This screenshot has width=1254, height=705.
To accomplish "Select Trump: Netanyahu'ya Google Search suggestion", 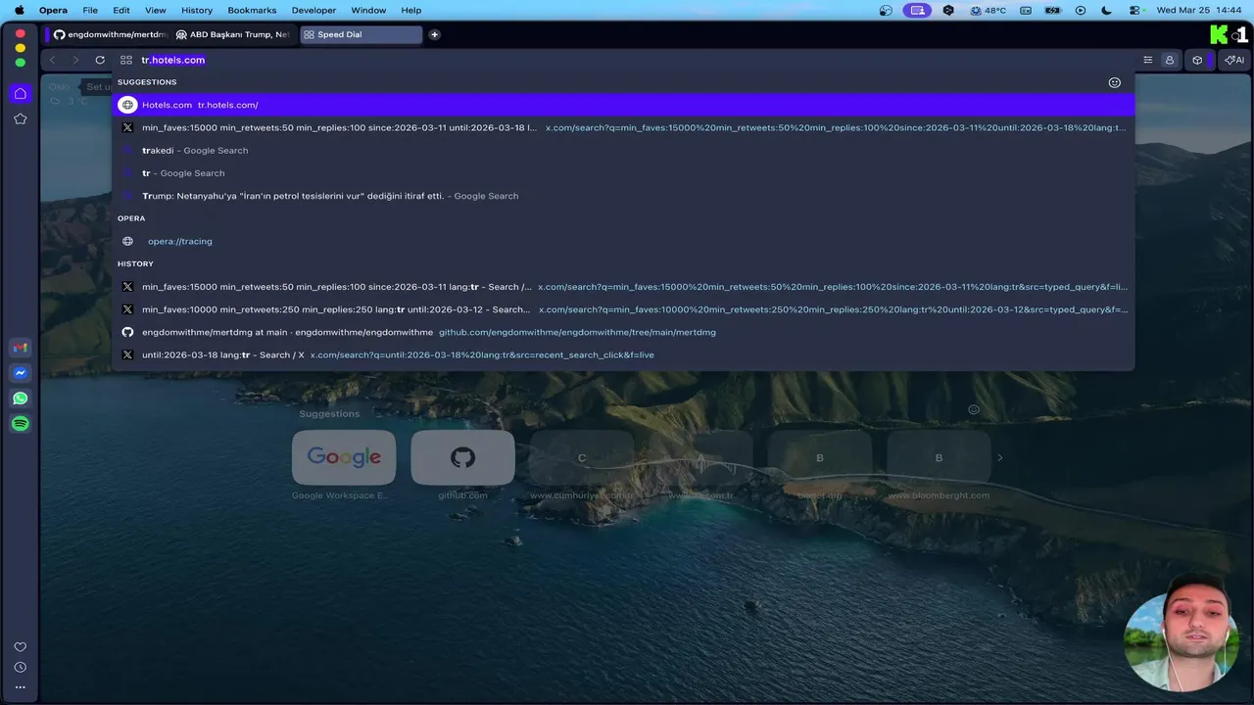I will click(x=623, y=196).
